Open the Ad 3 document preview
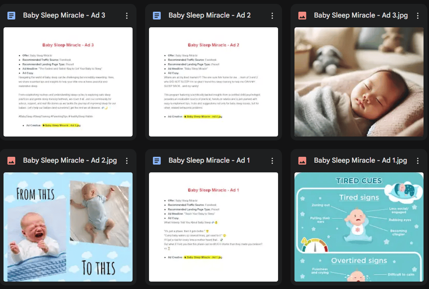The width and height of the screenshot is (429, 289). tap(68, 82)
